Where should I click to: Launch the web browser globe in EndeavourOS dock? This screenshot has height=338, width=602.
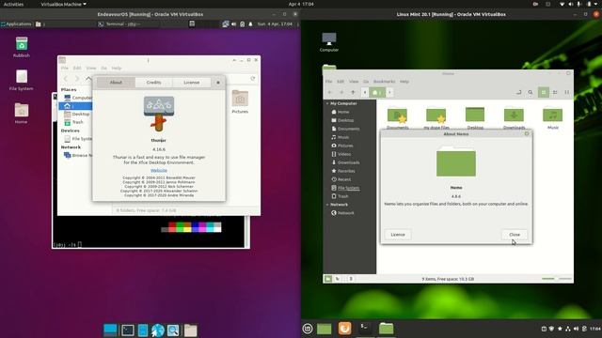tap(158, 330)
